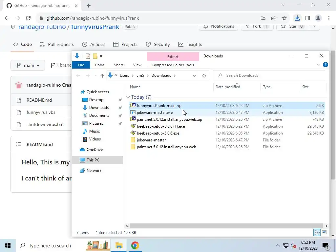The height and width of the screenshot is (252, 336).
Task: Open GitHub Actions tab
Action: [94, 44]
